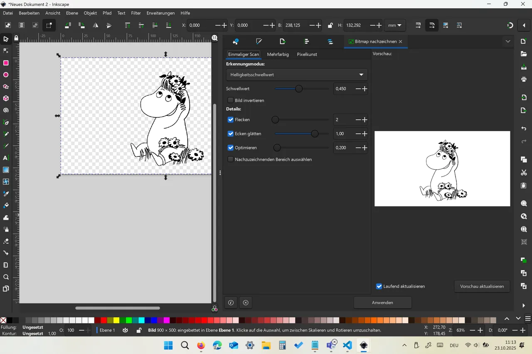
Task: Rotate selection 90° counter-clockwise
Action: tap(68, 25)
